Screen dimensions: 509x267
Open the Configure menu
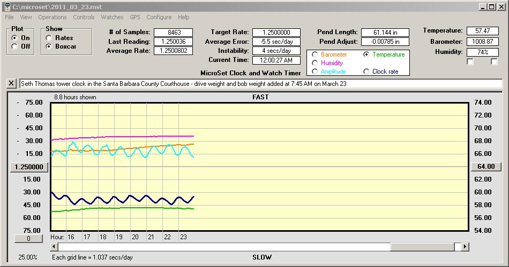click(159, 17)
